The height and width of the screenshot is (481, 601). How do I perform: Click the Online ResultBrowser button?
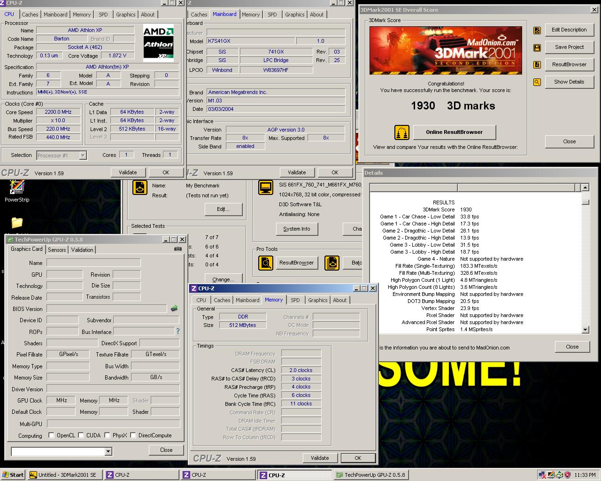tap(454, 132)
